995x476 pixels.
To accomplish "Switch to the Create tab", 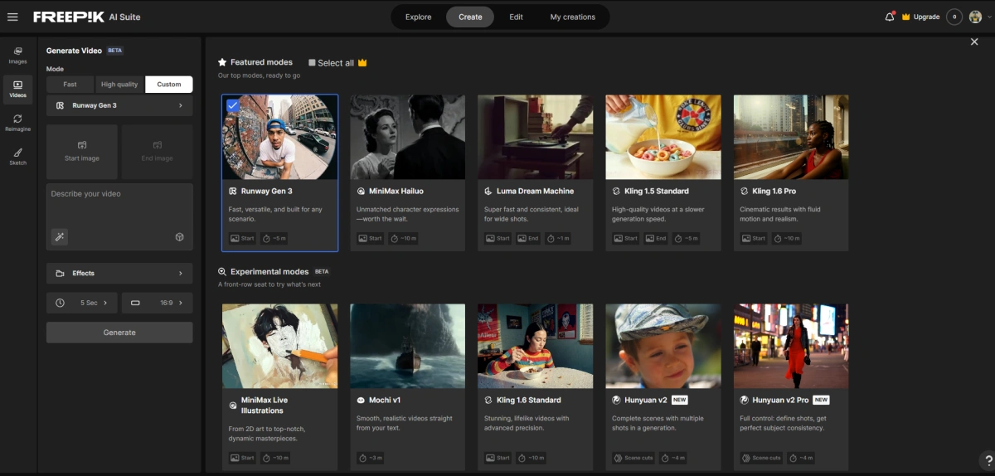I will [x=470, y=17].
